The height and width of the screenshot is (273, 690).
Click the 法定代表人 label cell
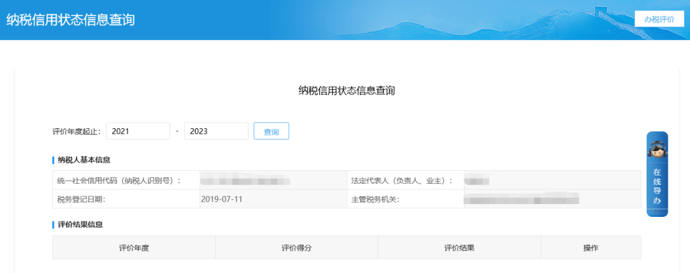[x=402, y=181]
